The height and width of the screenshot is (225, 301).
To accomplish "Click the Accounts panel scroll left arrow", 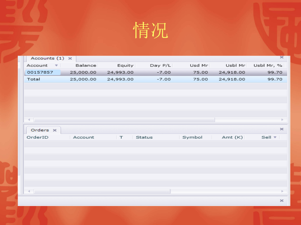I will point(29,120).
